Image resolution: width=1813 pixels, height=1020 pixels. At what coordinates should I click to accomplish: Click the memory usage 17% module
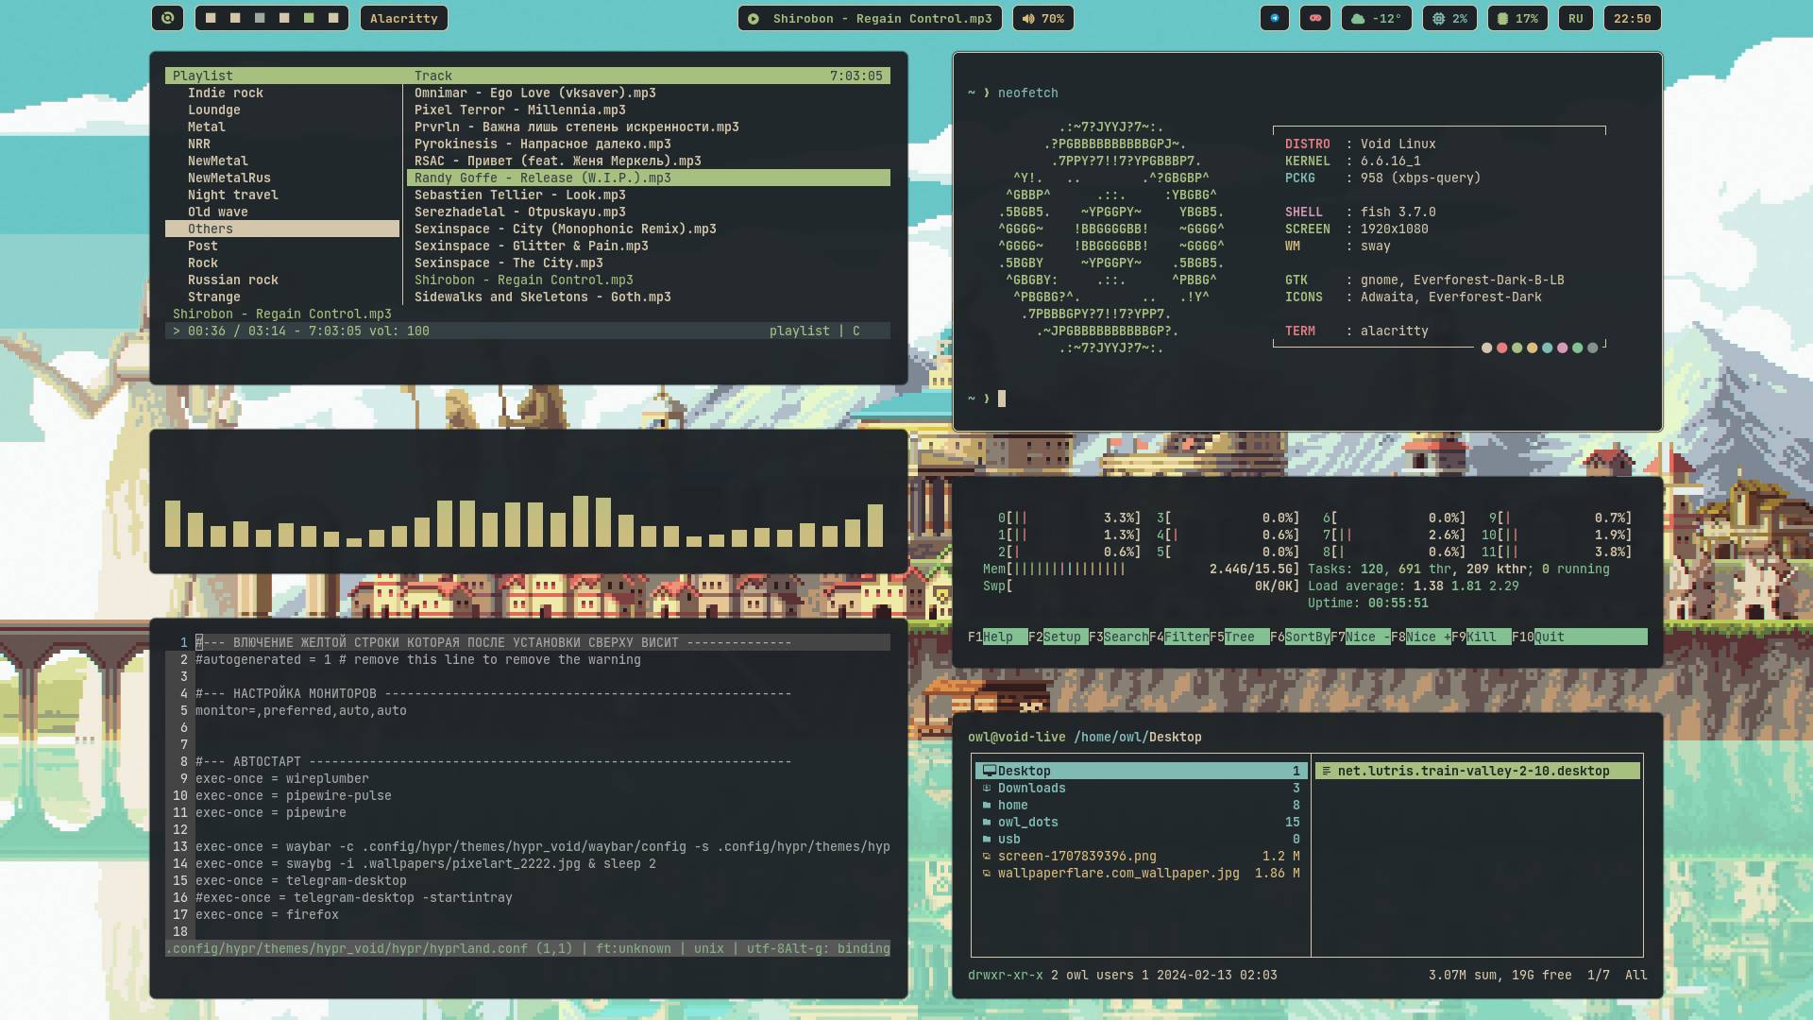pyautogui.click(x=1517, y=18)
